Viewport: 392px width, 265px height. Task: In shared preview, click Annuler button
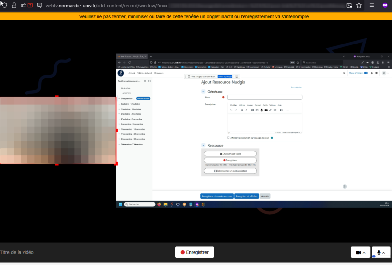[265, 196]
